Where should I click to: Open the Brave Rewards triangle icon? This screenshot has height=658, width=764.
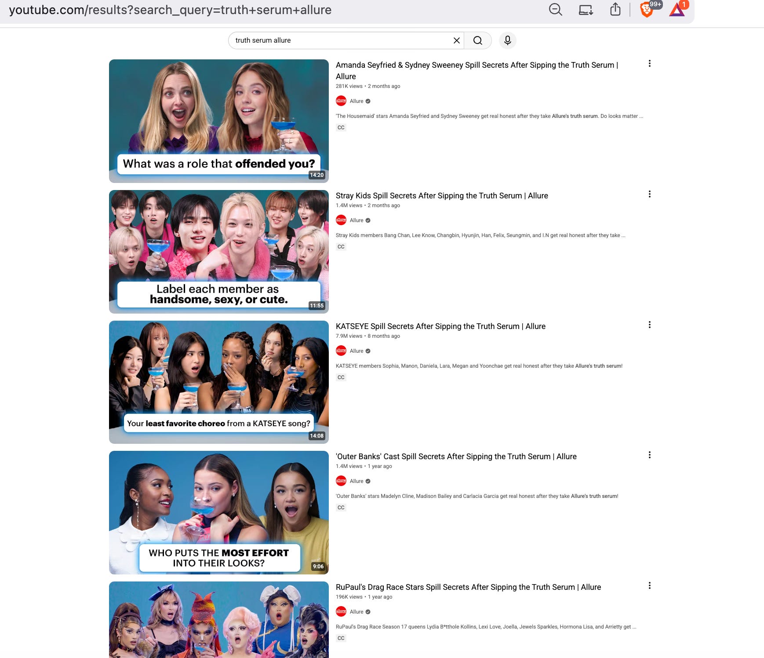point(677,10)
